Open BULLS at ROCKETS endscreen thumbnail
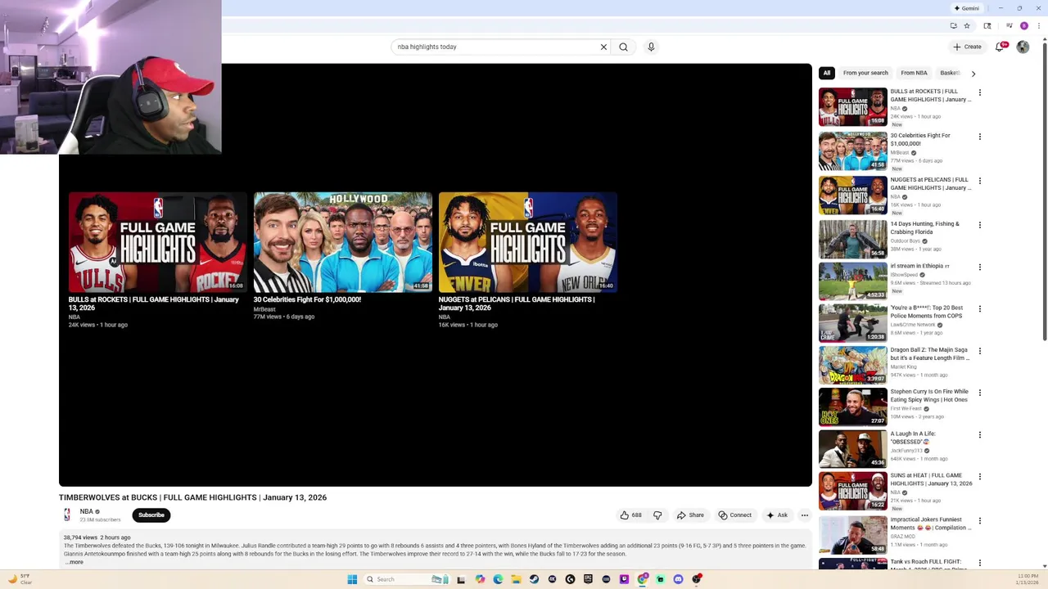The image size is (1048, 589). pos(157,242)
